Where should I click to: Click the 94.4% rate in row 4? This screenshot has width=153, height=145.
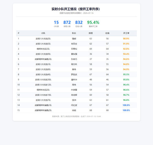point(126,54)
